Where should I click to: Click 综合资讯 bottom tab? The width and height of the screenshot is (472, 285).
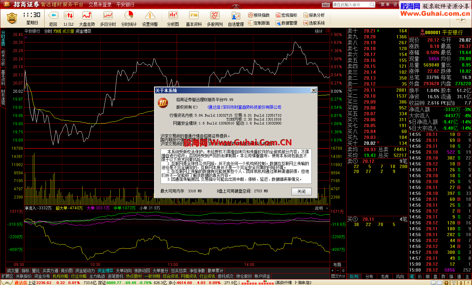[x=171, y=276]
